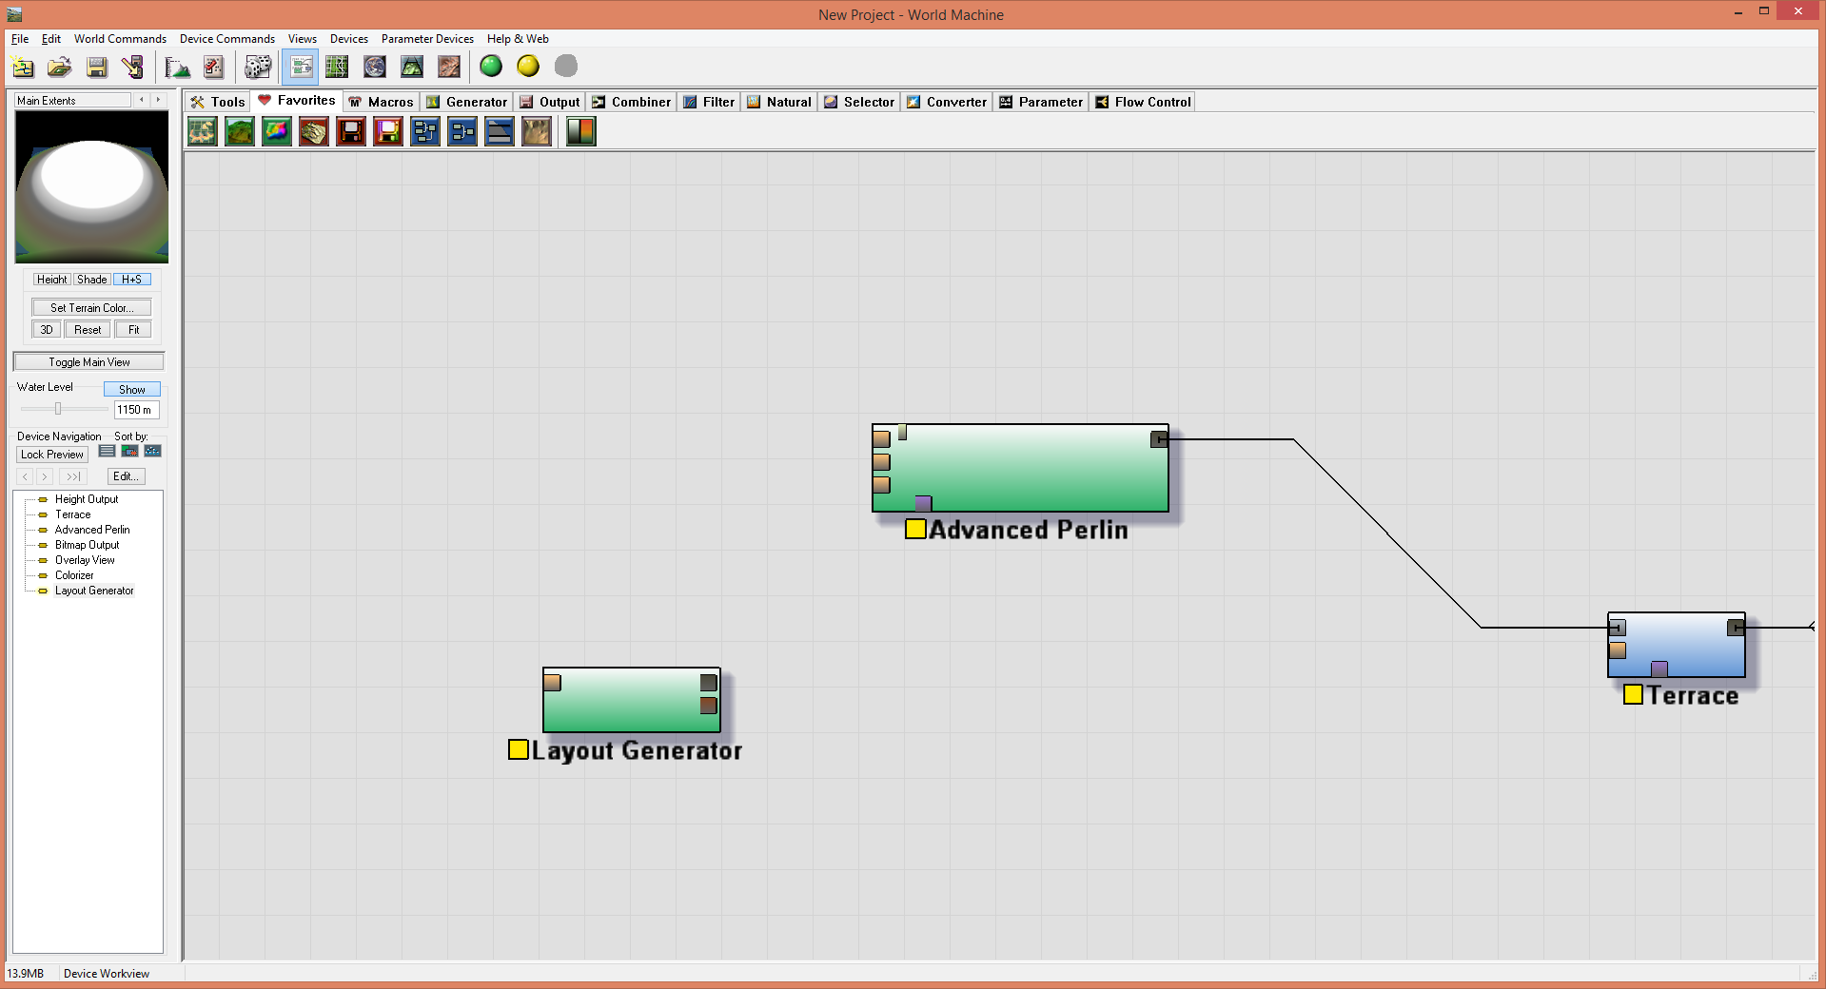Switch to the Generator tab
Screen dimensions: 1826x989
pyautogui.click(x=467, y=102)
